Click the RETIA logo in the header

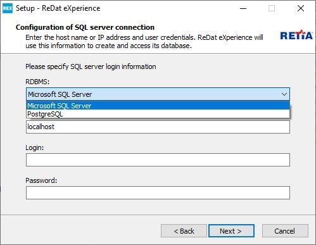pos(296,35)
